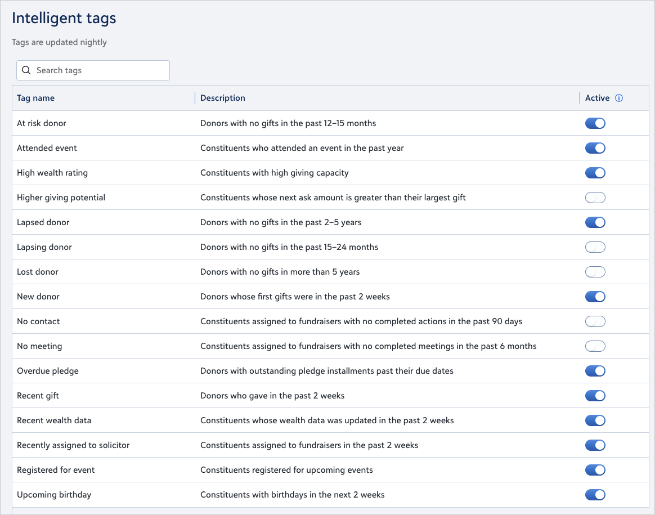Sort by the Tag name column header
The height and width of the screenshot is (515, 655).
pyautogui.click(x=36, y=98)
